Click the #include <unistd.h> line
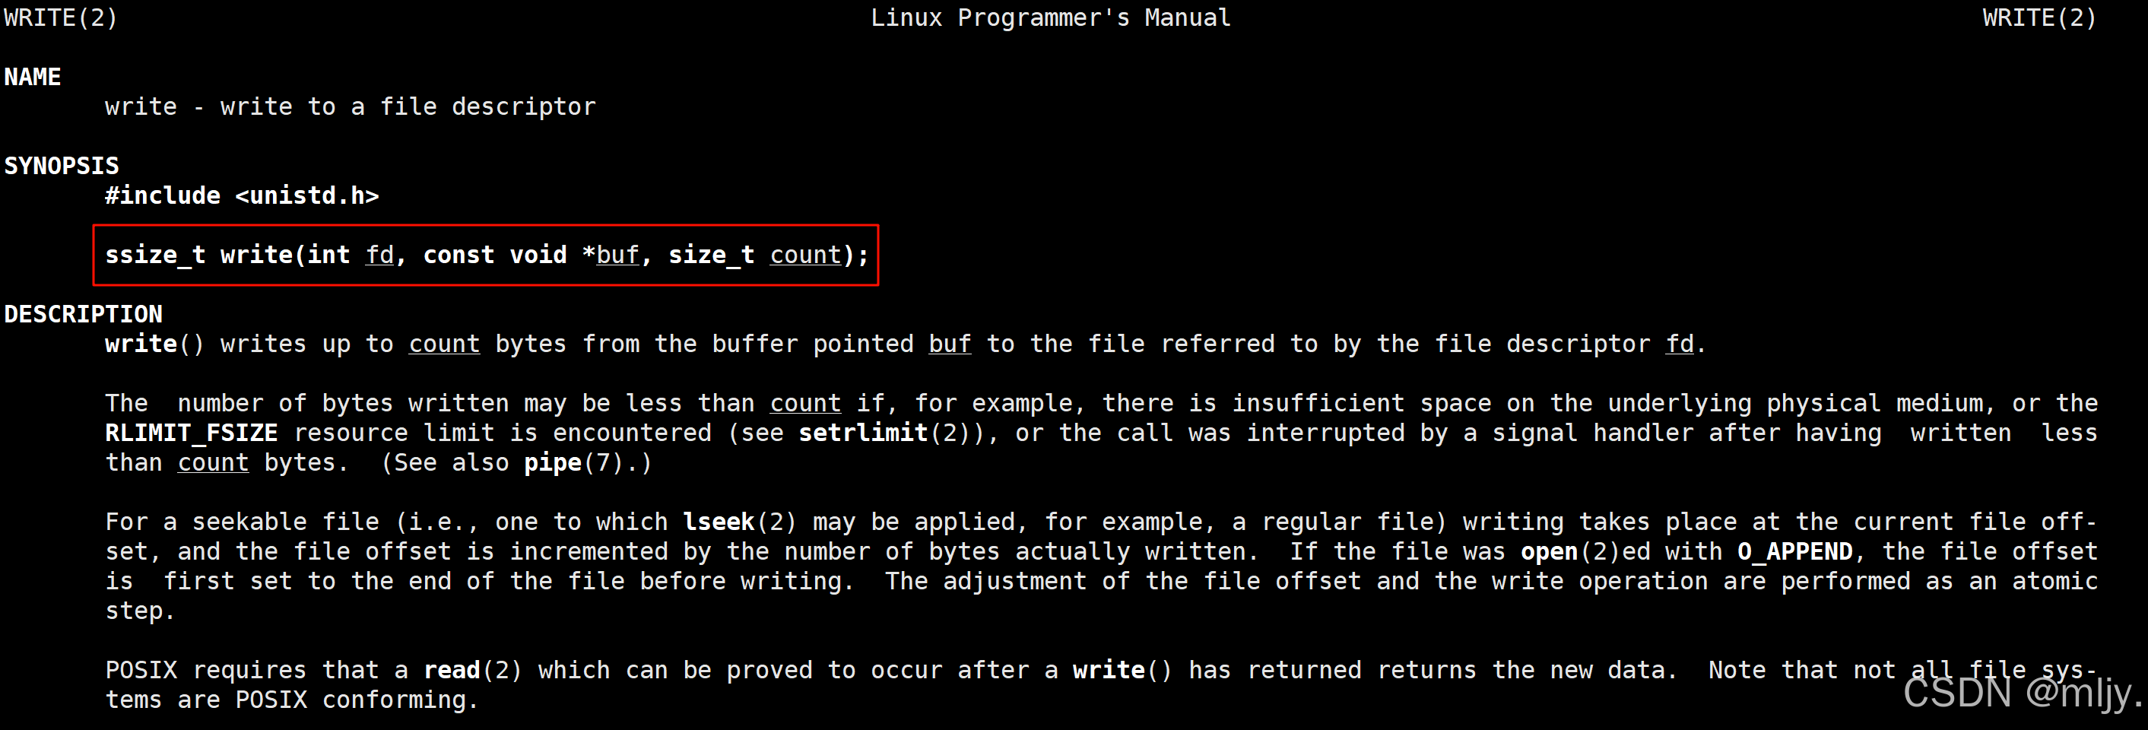 (242, 195)
